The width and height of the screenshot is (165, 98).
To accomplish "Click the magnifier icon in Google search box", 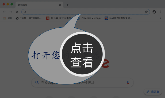I will [x=37, y=83].
